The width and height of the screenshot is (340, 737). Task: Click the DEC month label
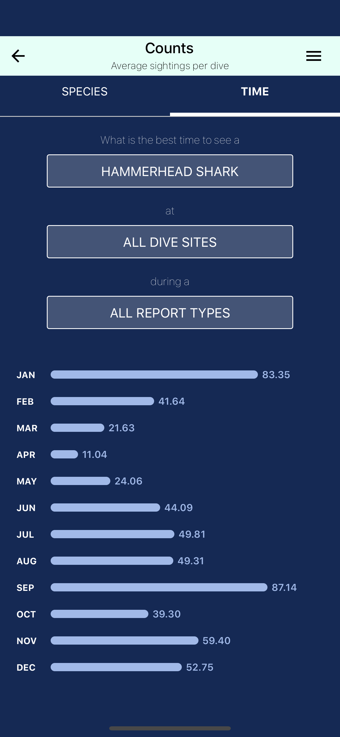(x=26, y=667)
